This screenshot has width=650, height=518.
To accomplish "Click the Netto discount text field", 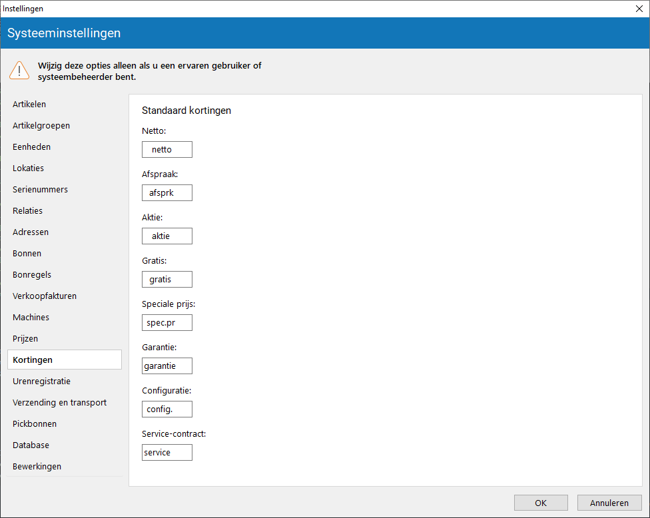I will point(167,150).
